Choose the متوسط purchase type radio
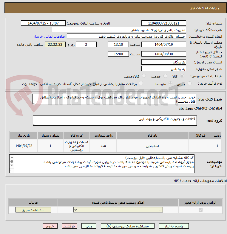This screenshot has width=227, height=234. [x=170, y=83]
